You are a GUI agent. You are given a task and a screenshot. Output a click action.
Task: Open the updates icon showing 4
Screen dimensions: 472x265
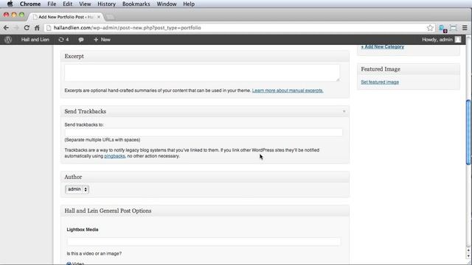click(63, 40)
